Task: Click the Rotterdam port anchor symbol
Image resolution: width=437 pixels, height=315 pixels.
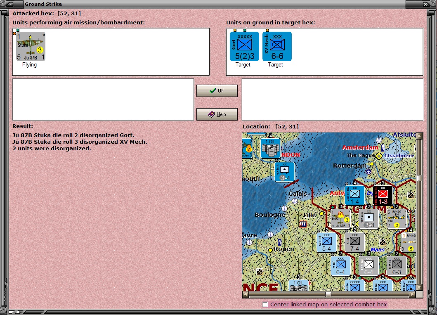Action: click(368, 172)
